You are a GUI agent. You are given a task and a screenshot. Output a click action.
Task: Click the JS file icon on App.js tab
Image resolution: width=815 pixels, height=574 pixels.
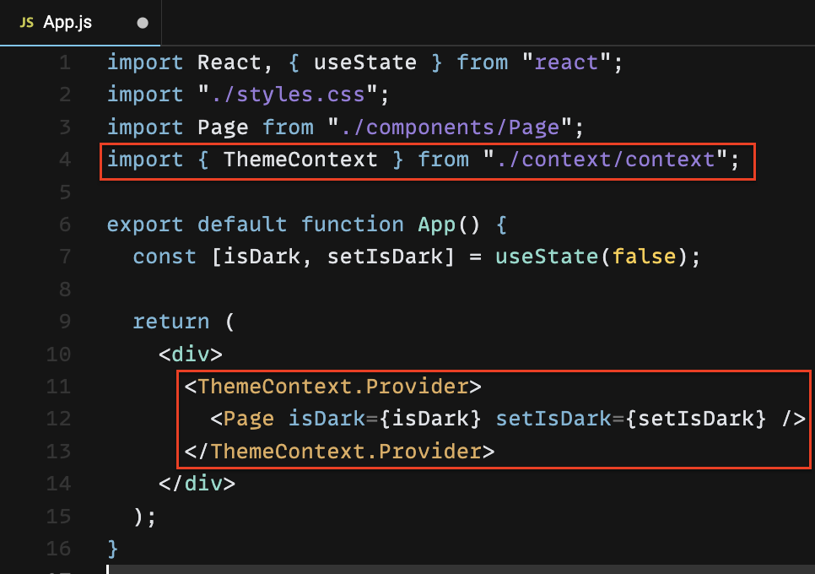point(26,22)
